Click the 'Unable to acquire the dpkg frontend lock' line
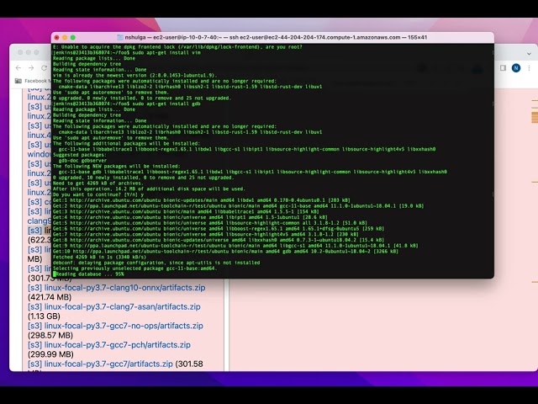Screen dimensions: 538x404 pos(177,47)
